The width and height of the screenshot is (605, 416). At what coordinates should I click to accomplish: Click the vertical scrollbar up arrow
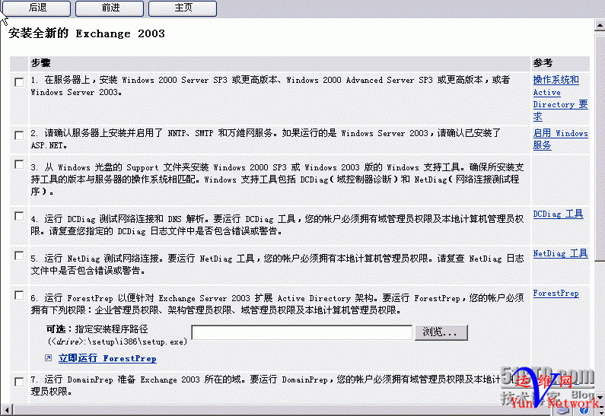[x=600, y=25]
